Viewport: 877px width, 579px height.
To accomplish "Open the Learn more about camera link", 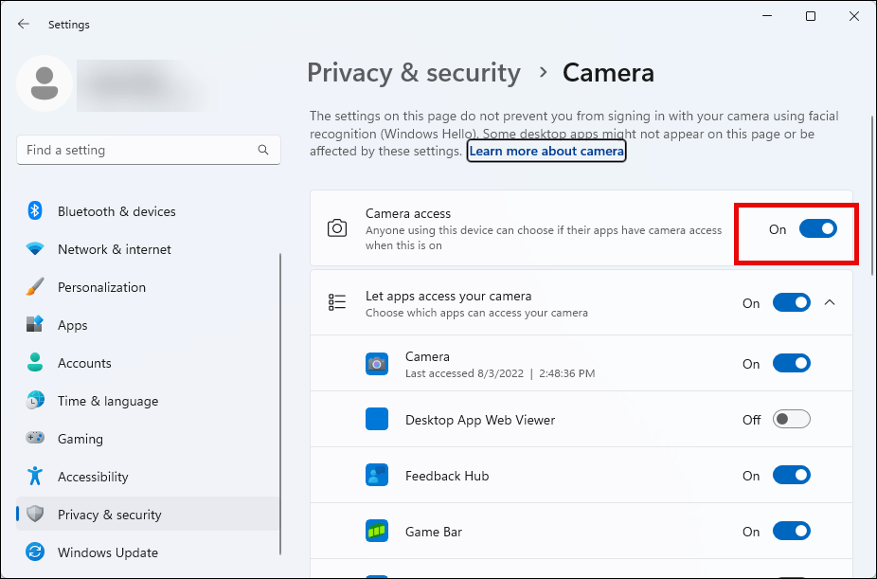I will [x=546, y=151].
